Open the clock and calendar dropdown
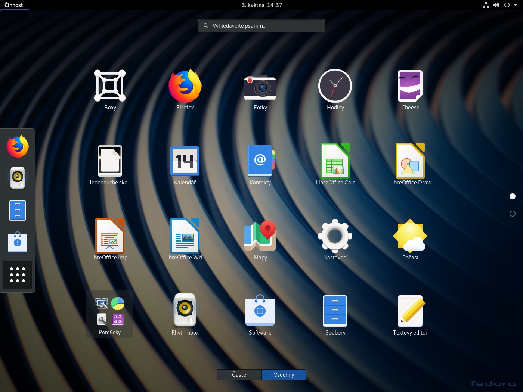Viewport: 523px width, 392px height. coord(261,5)
